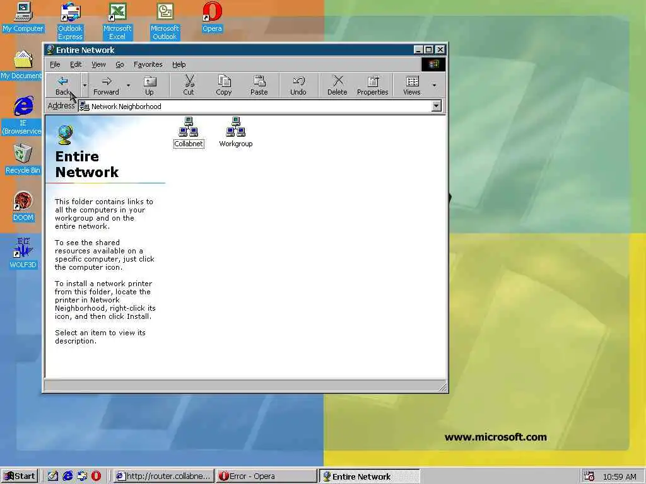Screen dimensions: 646x484
Task: Click the Windows logo throbber icon
Action: 433,64
